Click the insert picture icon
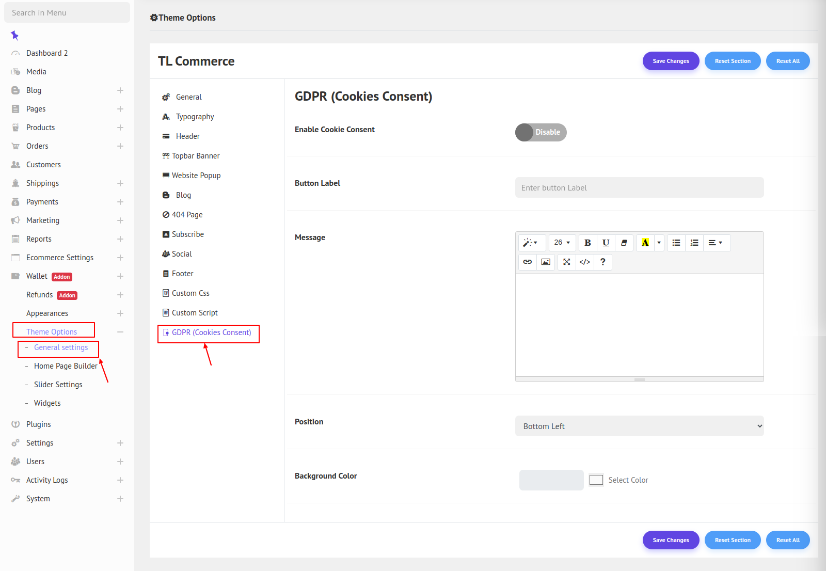The image size is (826, 571). pyautogui.click(x=546, y=262)
